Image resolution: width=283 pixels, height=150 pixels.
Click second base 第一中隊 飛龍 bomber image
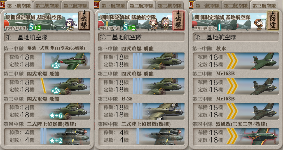tap(165, 61)
